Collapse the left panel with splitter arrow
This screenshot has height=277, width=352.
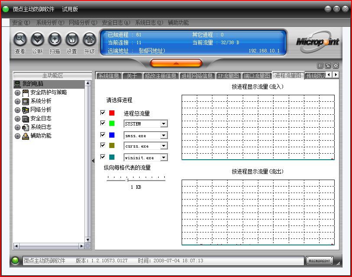pyautogui.click(x=93, y=161)
